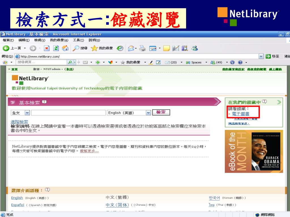Refresh the page with green arrows icon
Image resolution: width=290 pixels, height=217 pixels.
pyautogui.click(x=56, y=48)
